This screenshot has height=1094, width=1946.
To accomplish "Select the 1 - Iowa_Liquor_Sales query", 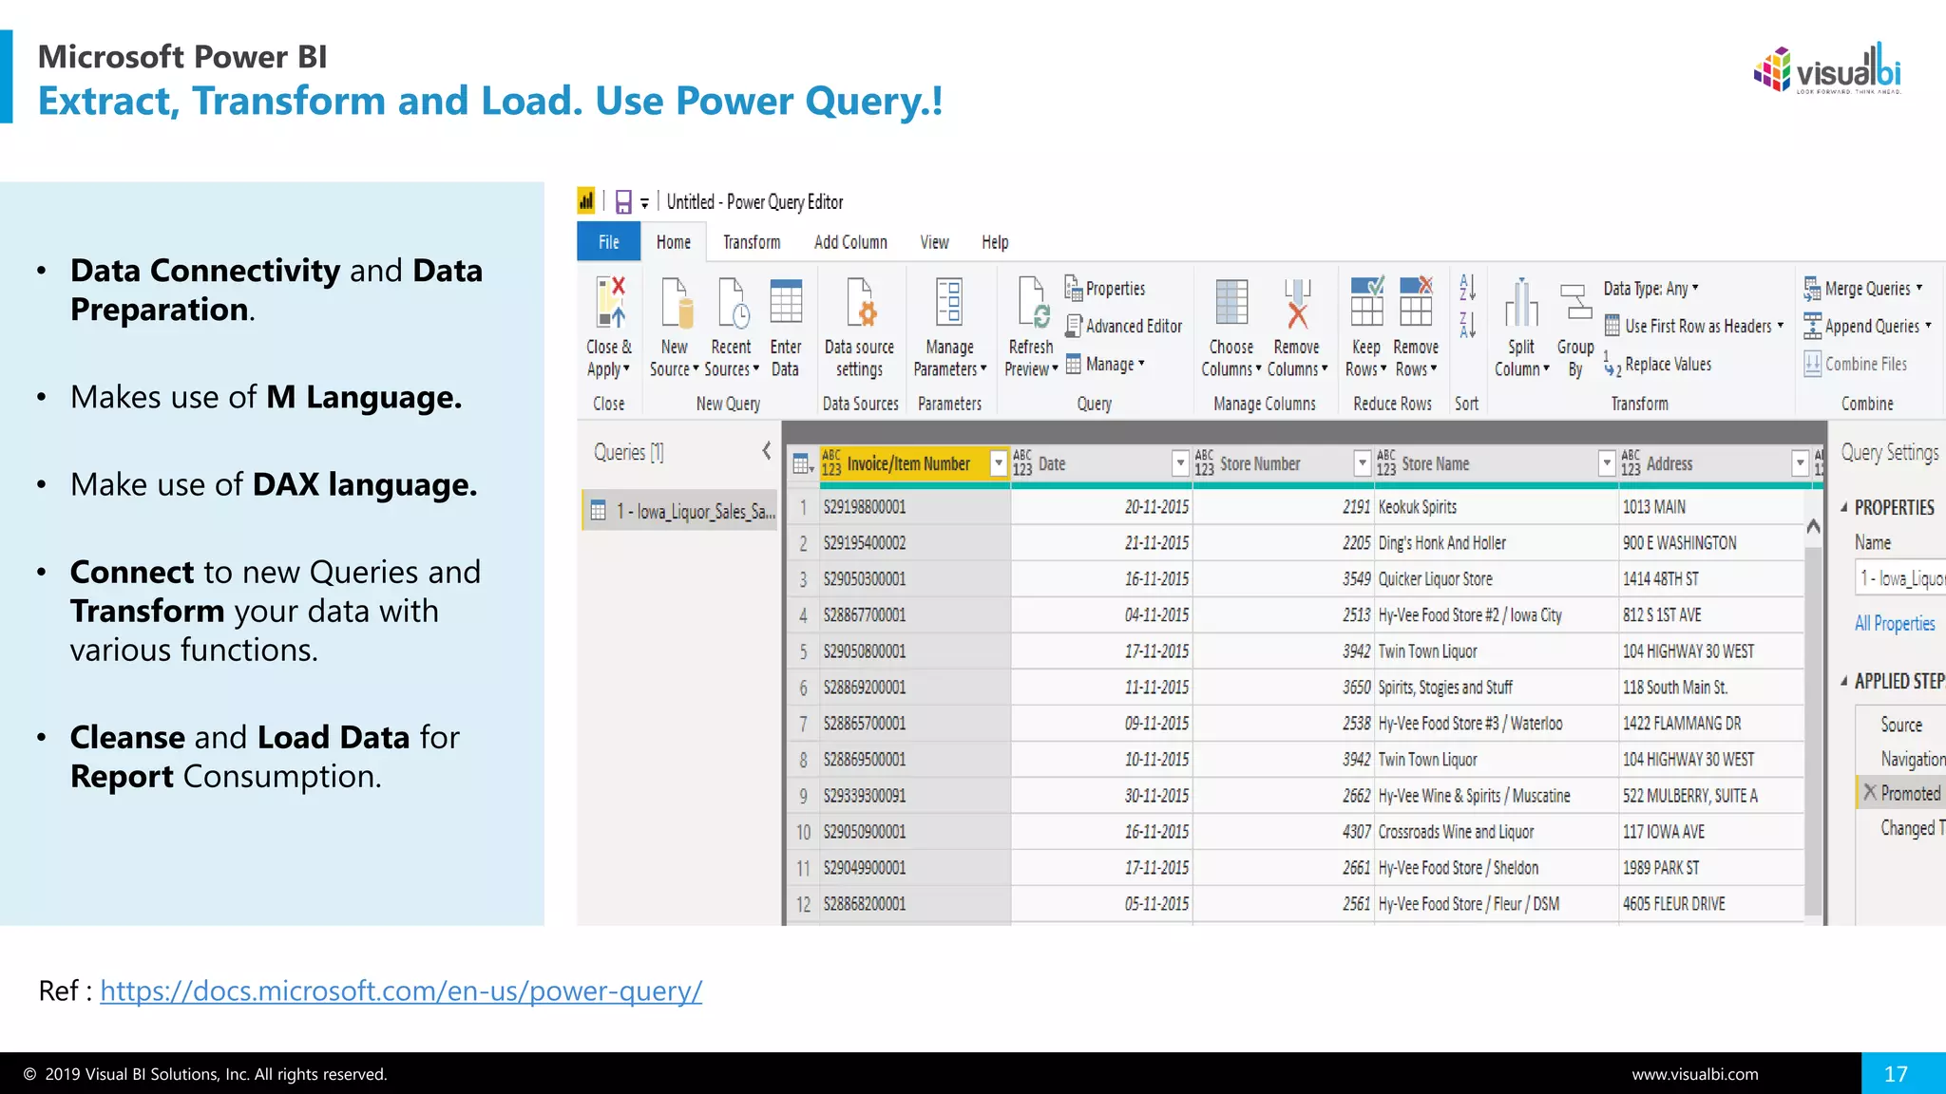I will [x=679, y=511].
